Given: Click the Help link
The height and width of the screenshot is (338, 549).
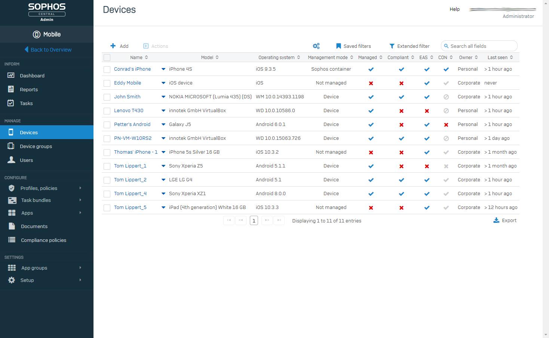Looking at the screenshot, I should 455,9.
